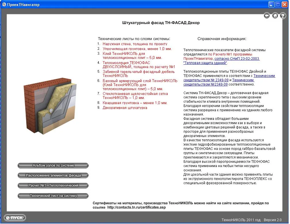The width and height of the screenshot is (290, 224).
Task: Click the heading Справочная информация
Action: pos(222,39)
